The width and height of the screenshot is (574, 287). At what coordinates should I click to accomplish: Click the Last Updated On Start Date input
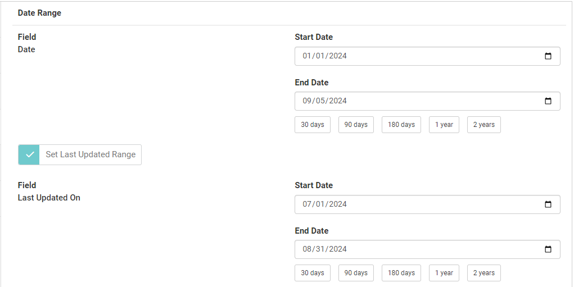[x=416, y=204]
